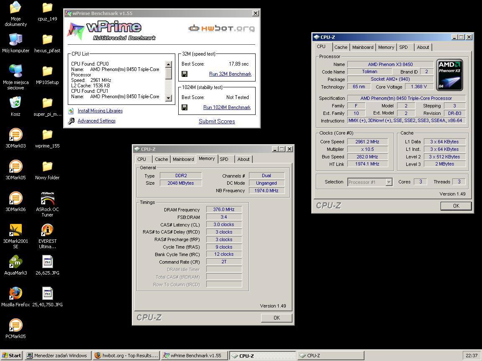
Task: Click the Advanced Settings wrench icon
Action: coord(71,121)
